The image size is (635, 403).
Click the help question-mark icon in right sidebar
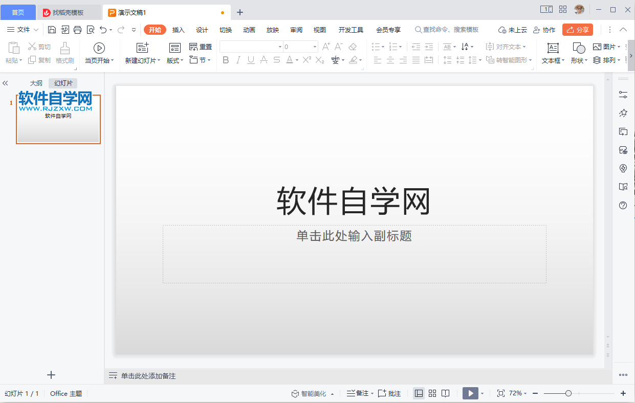coord(622,205)
